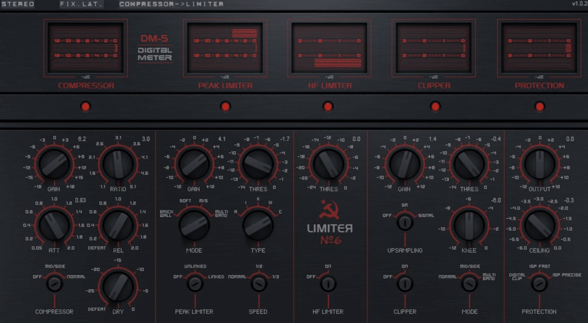Click the peak limiter MODE selector knob
The image size is (588, 323).
pos(194,225)
